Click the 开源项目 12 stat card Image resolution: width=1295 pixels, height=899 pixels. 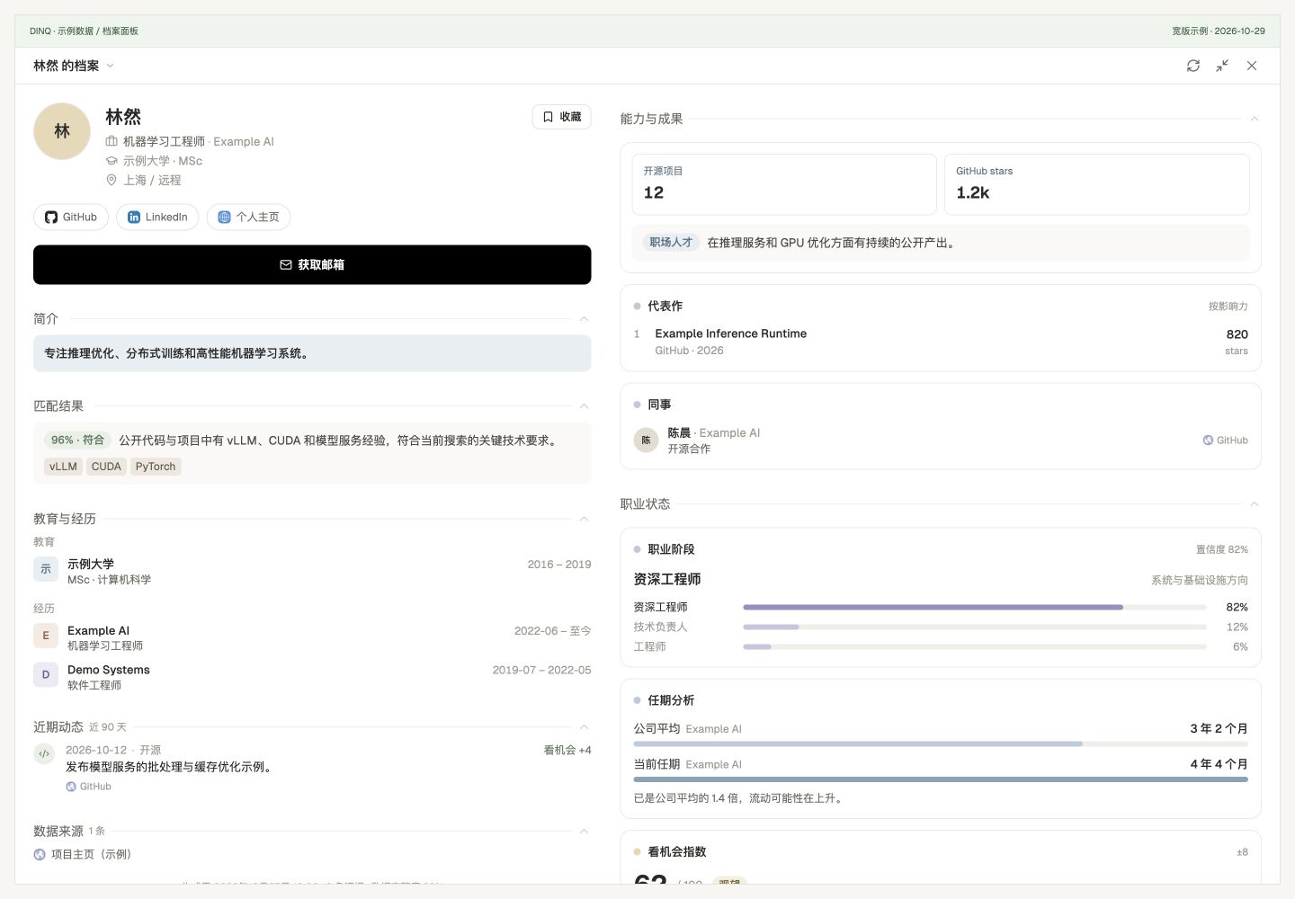coord(784,184)
